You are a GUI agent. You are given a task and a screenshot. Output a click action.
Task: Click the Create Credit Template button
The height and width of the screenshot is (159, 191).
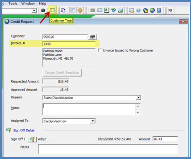(62, 73)
